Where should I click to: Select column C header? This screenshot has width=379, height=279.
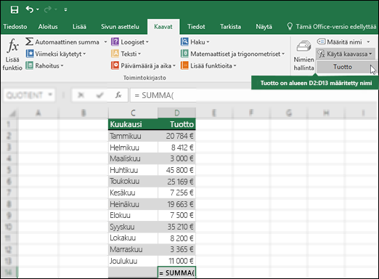coord(133,113)
